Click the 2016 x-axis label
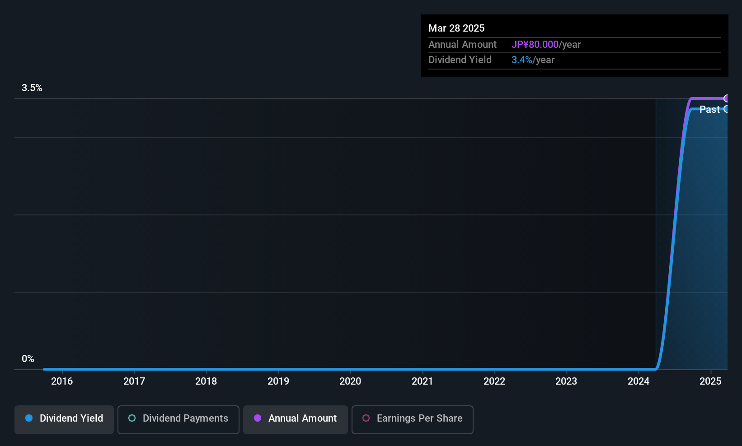The width and height of the screenshot is (742, 446). pos(62,381)
